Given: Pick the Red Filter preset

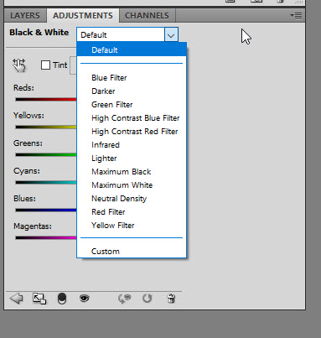Looking at the screenshot, I should 132,212.
